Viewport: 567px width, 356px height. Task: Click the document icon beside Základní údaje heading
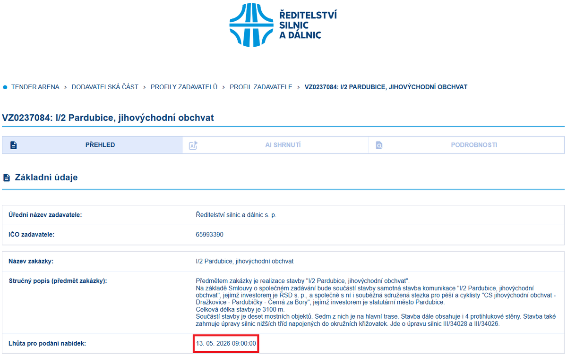[7, 178]
